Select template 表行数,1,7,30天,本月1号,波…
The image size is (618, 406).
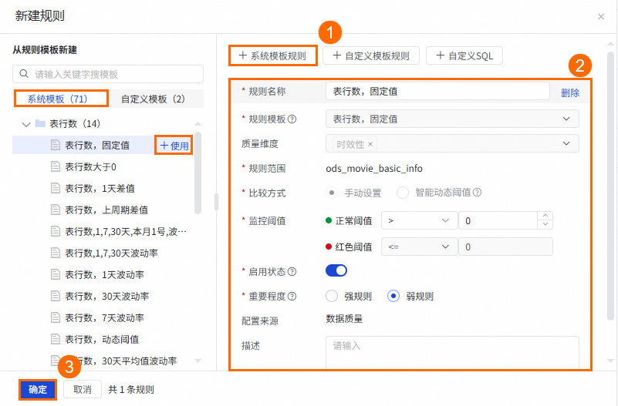pyautogui.click(x=126, y=231)
